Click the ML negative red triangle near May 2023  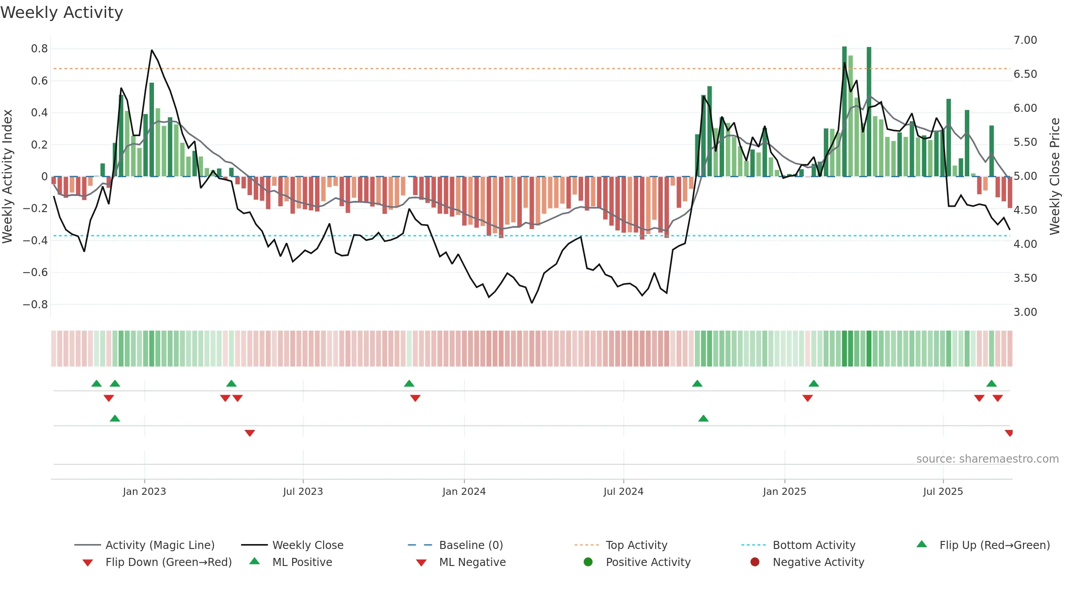250,433
